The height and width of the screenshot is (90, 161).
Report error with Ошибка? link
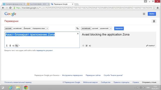coord(150,45)
